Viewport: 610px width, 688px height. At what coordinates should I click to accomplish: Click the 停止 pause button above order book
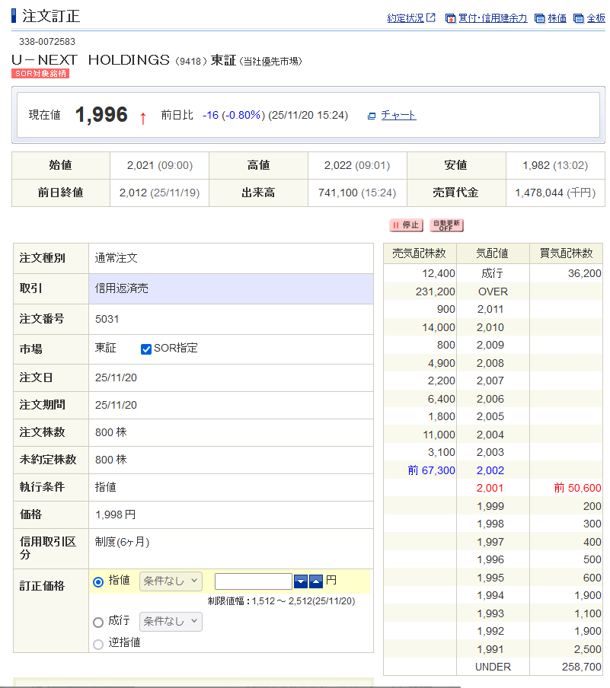coord(405,225)
